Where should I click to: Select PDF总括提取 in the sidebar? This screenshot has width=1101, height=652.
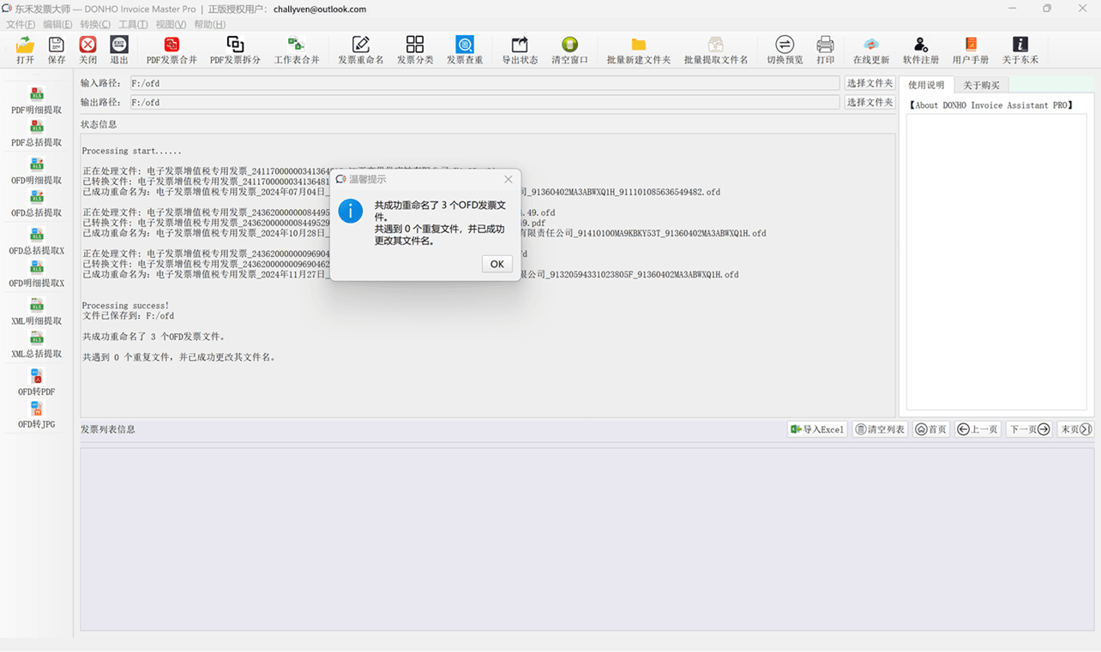[37, 134]
